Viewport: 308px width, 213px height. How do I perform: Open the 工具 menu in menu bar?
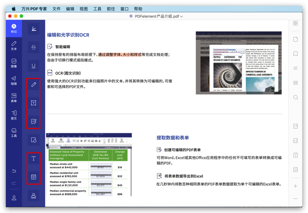[97, 9]
